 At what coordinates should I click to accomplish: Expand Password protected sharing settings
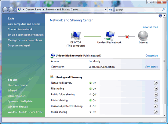click(x=155, y=106)
